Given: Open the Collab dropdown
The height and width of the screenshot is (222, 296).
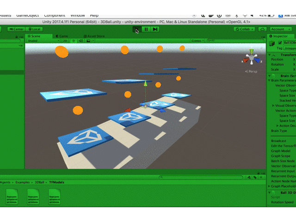Looking at the screenshot, I should (245, 29).
